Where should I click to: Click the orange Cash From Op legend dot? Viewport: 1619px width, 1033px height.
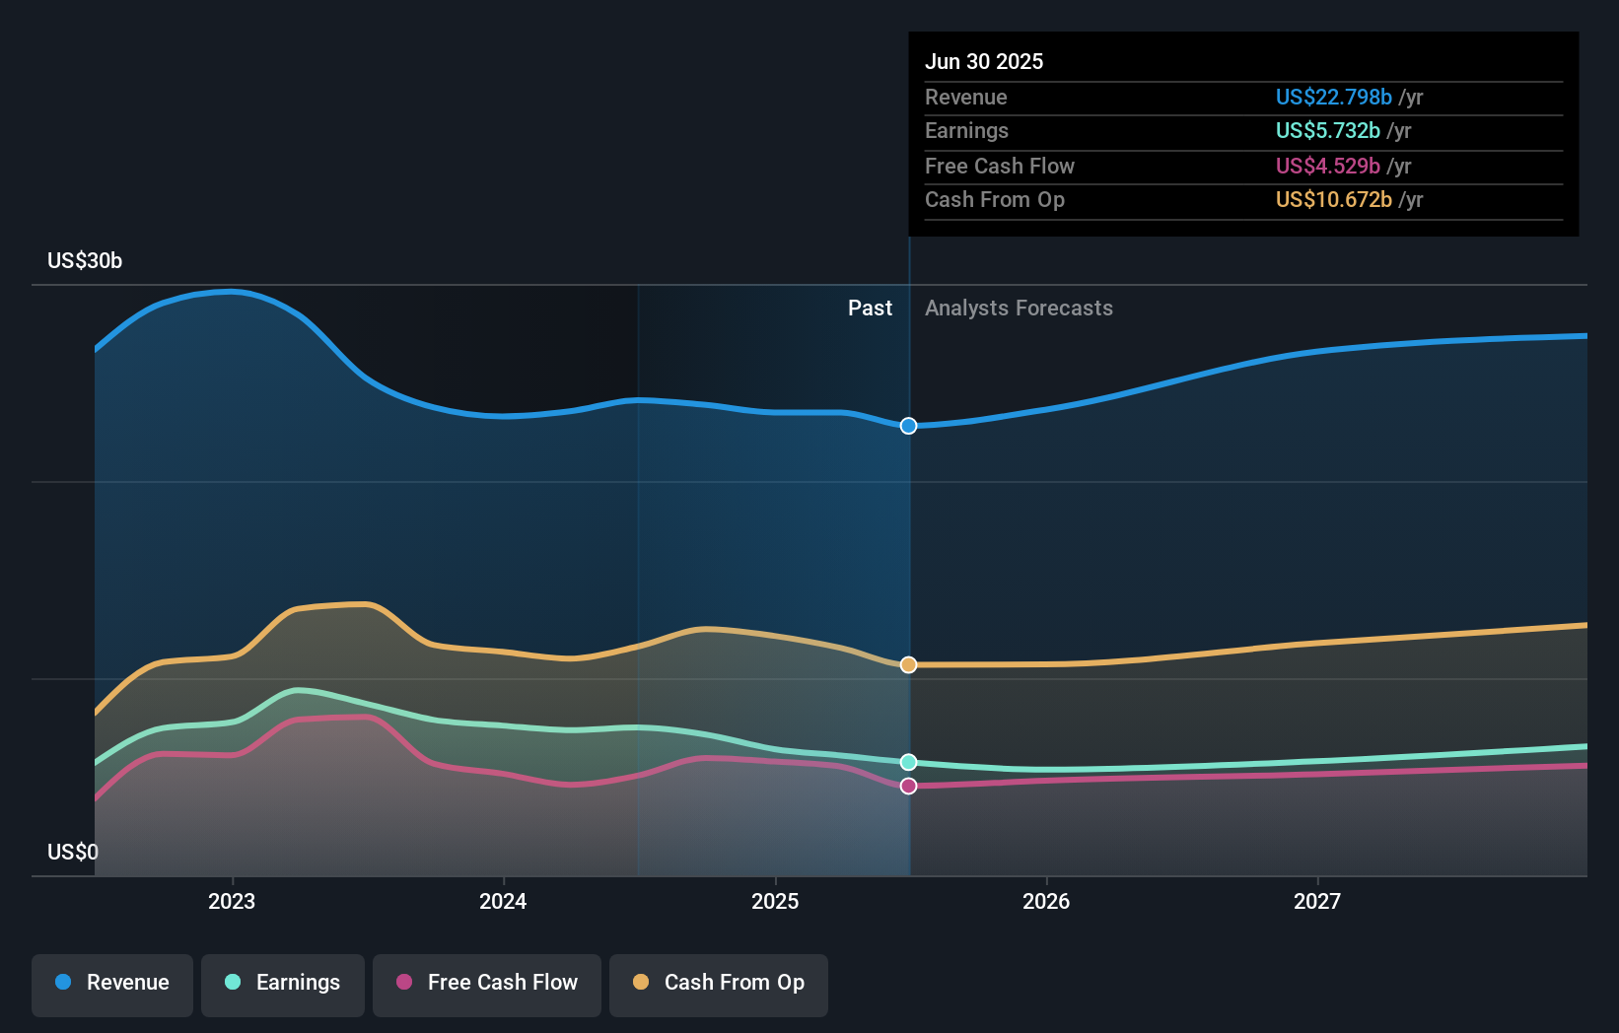click(x=642, y=983)
